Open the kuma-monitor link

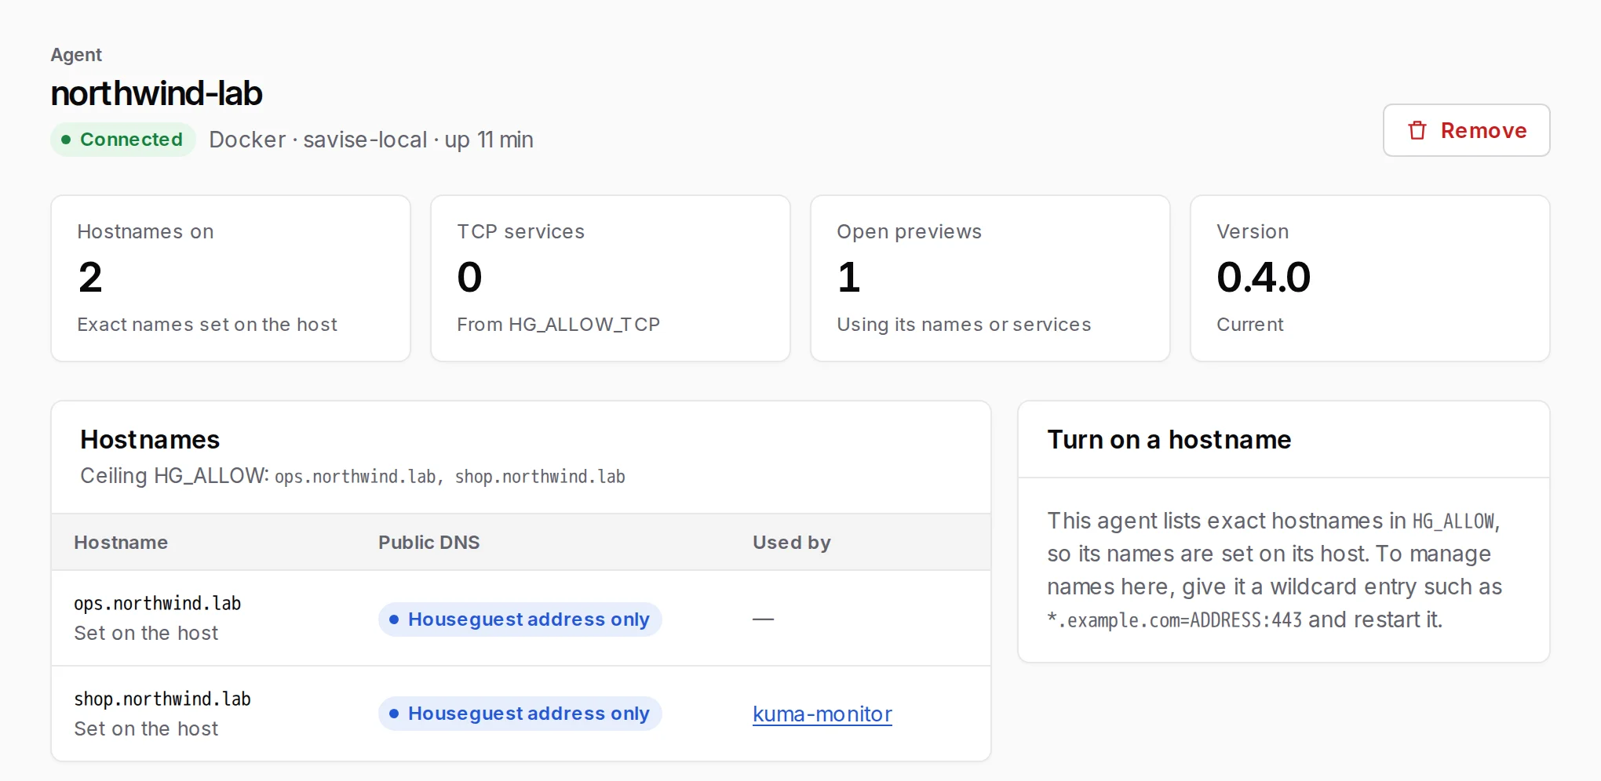click(x=822, y=714)
